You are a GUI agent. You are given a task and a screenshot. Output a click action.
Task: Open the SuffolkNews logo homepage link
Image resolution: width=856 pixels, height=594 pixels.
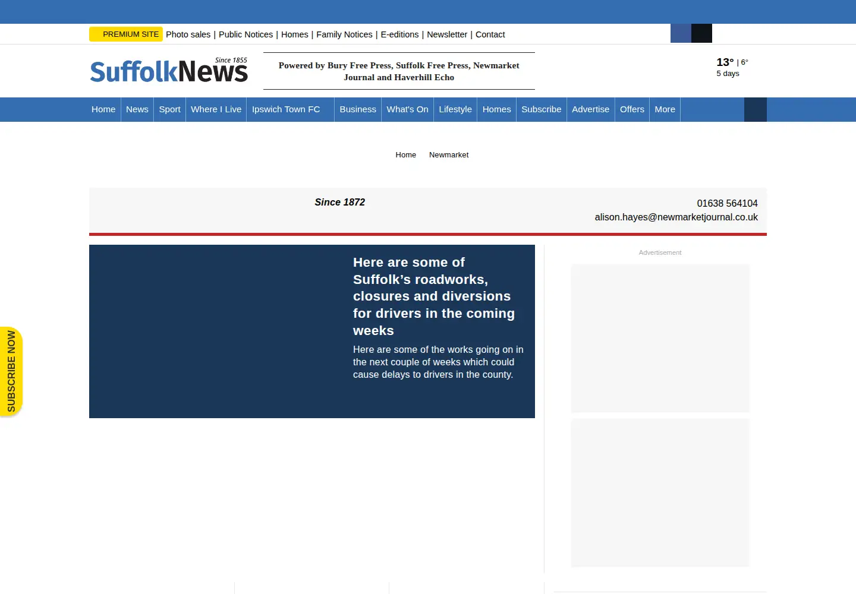click(169, 71)
